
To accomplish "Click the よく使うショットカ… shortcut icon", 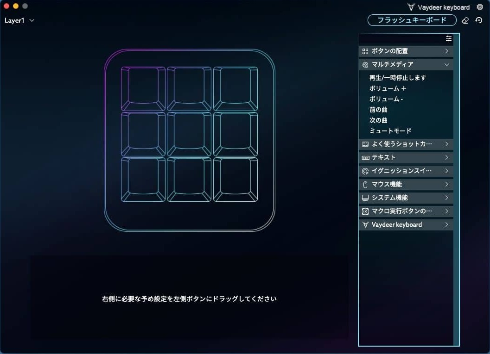I will (365, 144).
